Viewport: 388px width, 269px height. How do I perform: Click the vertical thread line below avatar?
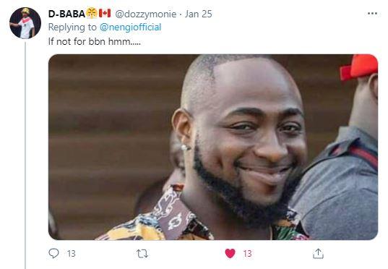point(25,155)
